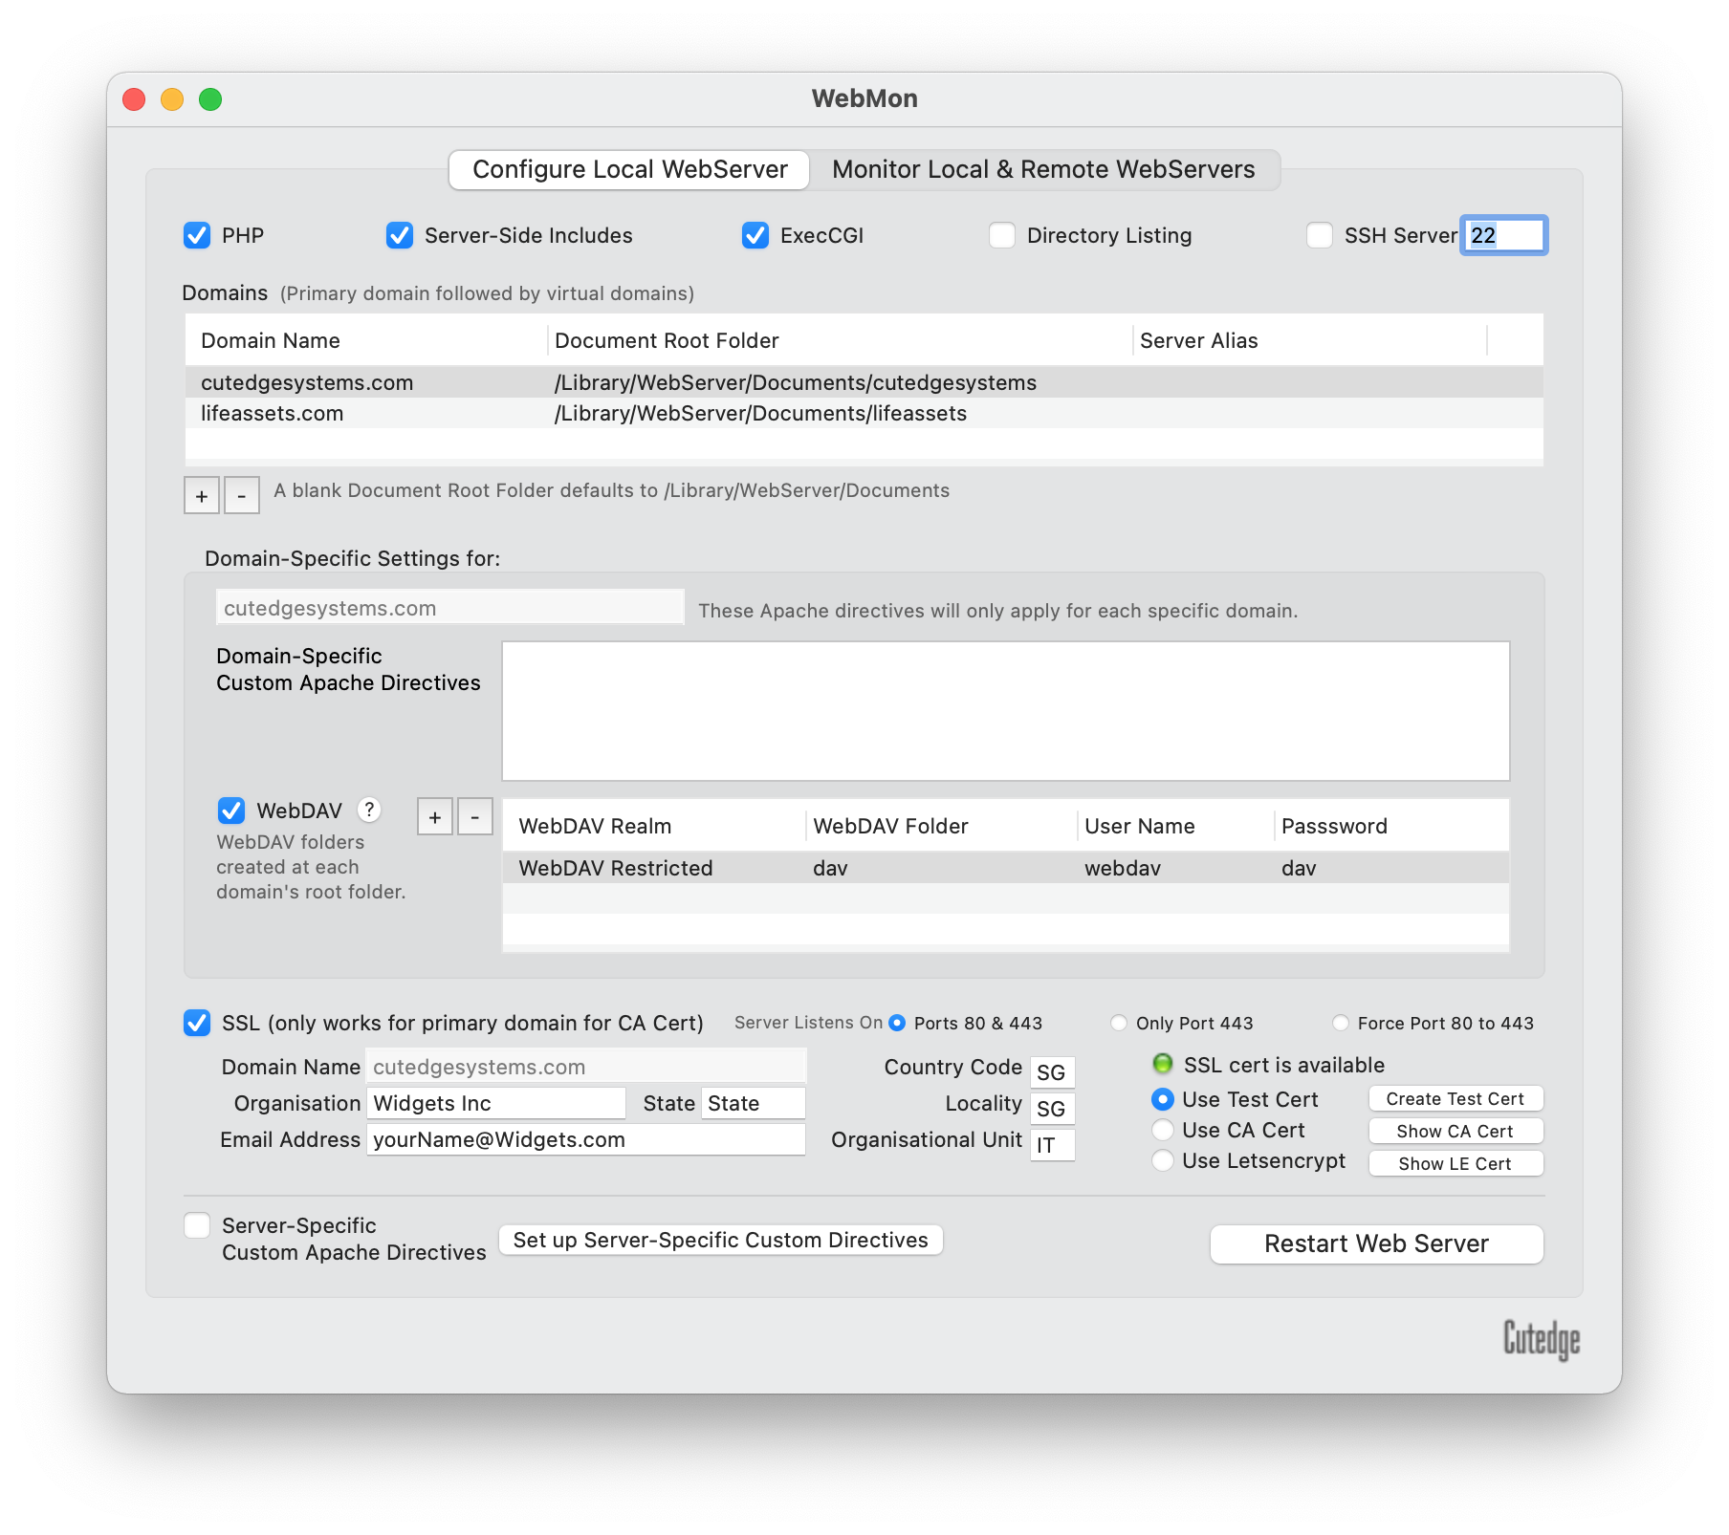Image resolution: width=1729 pixels, height=1535 pixels.
Task: Remove WebDAV realm with minus button
Action: pos(475,817)
